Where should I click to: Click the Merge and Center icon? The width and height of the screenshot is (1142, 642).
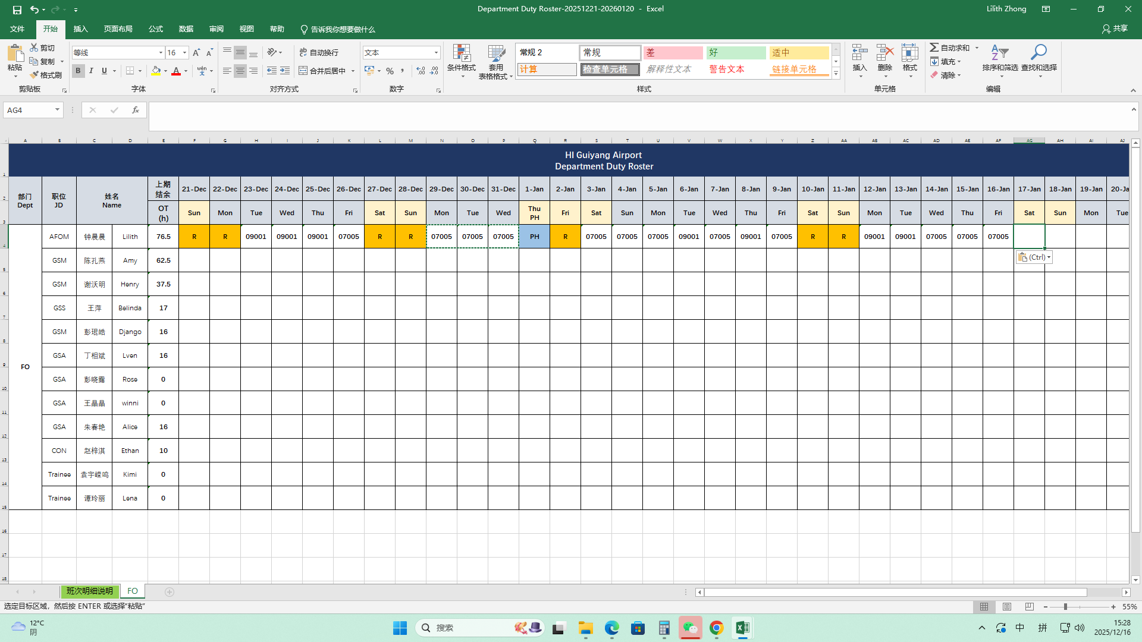point(303,71)
